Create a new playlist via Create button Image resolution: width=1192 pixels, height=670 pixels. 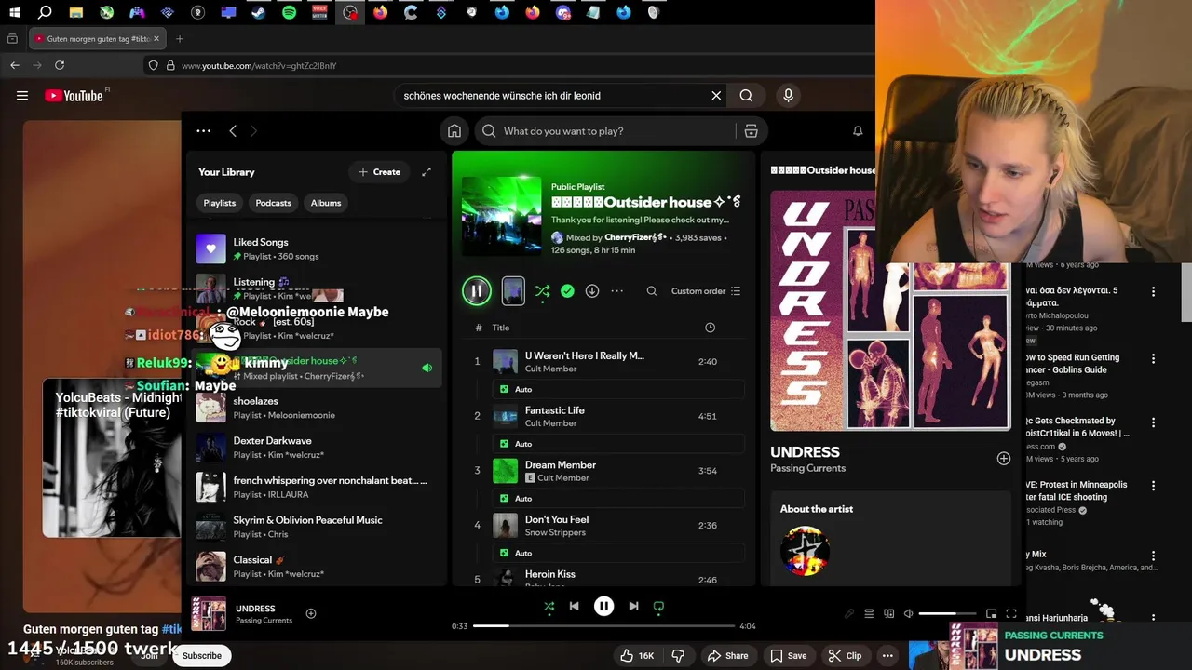(x=379, y=172)
